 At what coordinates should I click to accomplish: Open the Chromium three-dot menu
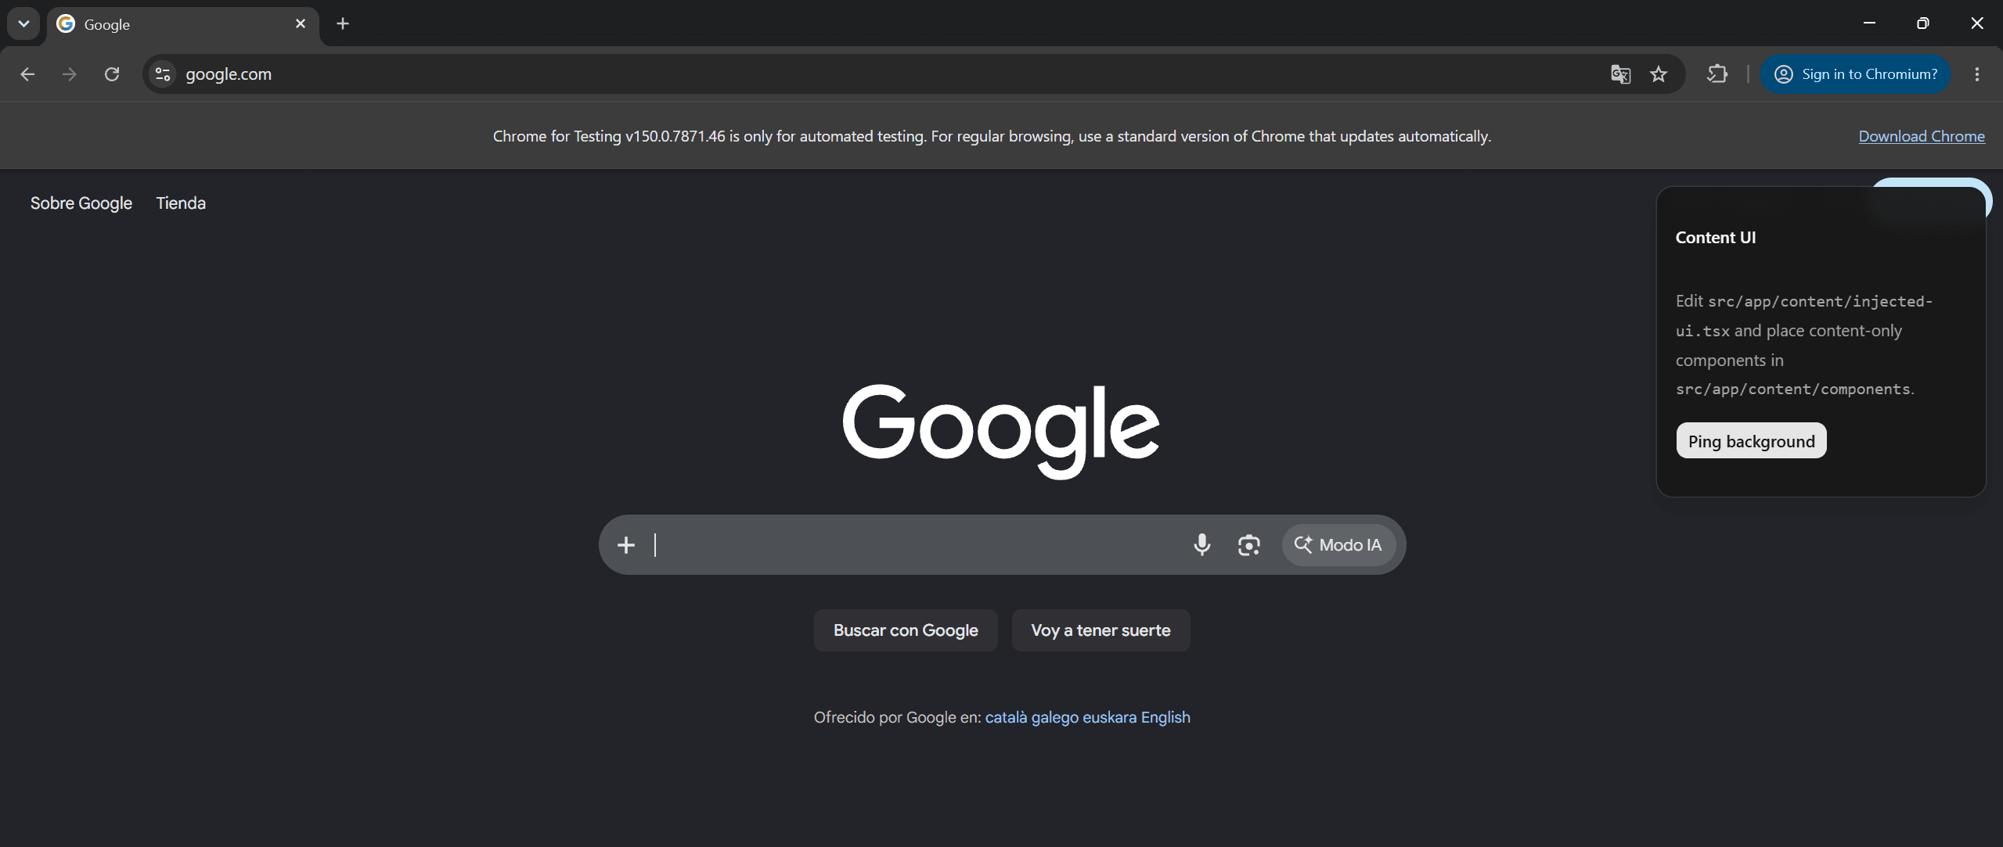tap(1977, 74)
